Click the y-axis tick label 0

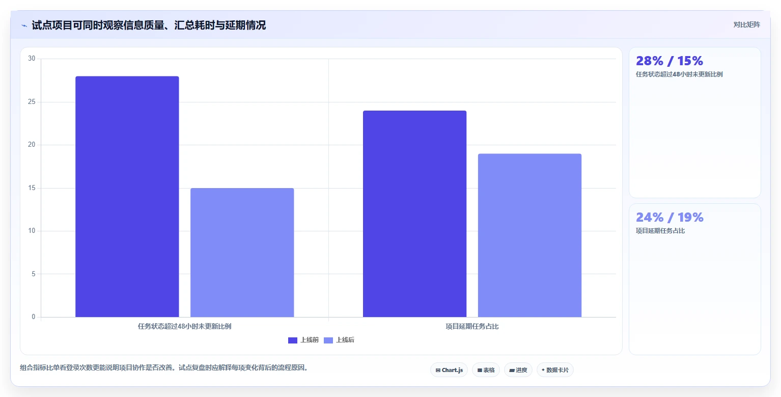coord(34,317)
